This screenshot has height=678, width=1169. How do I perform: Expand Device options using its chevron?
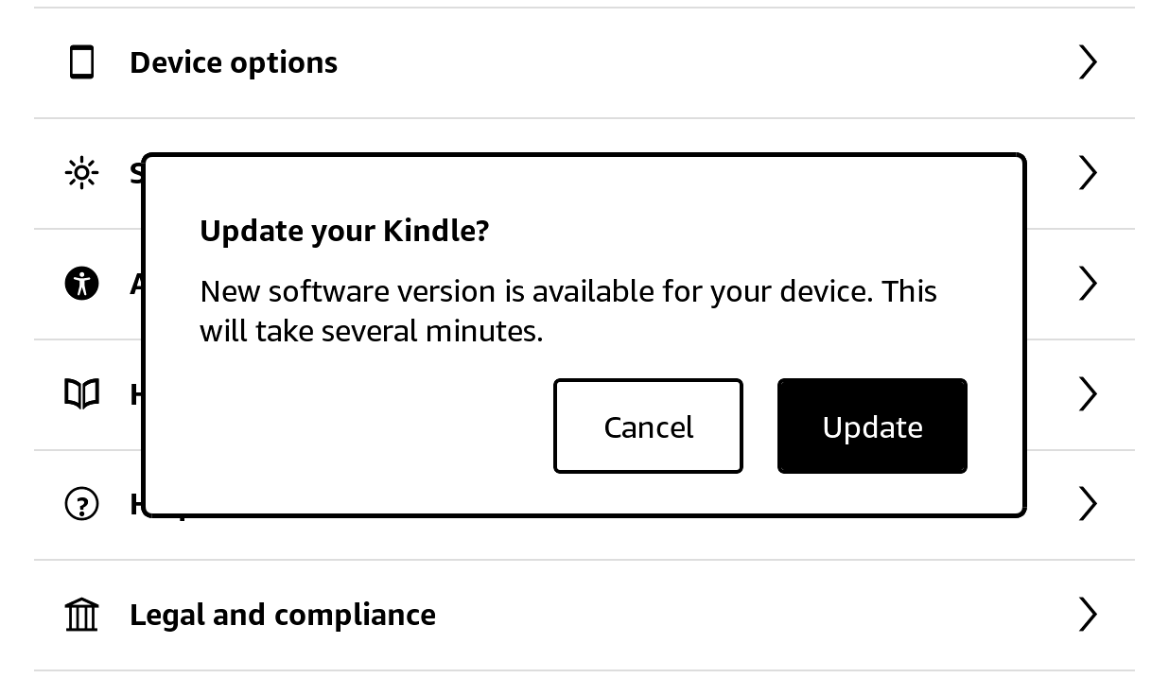(1088, 62)
